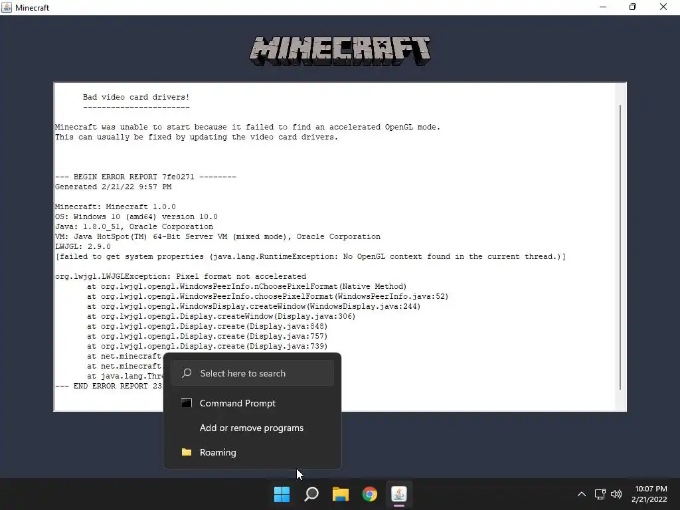Select the Java Minecraft taskbar icon

pyautogui.click(x=399, y=494)
